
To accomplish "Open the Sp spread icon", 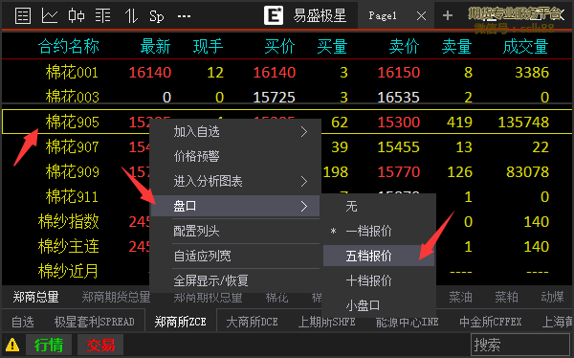I will [x=157, y=16].
